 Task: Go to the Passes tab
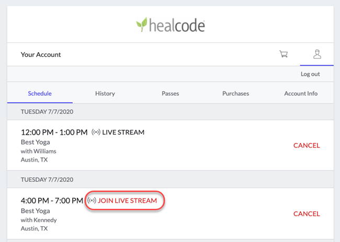click(170, 94)
